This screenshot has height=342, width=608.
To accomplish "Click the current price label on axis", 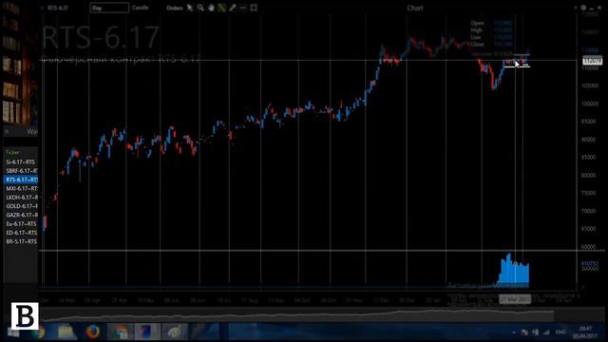I will pos(593,61).
